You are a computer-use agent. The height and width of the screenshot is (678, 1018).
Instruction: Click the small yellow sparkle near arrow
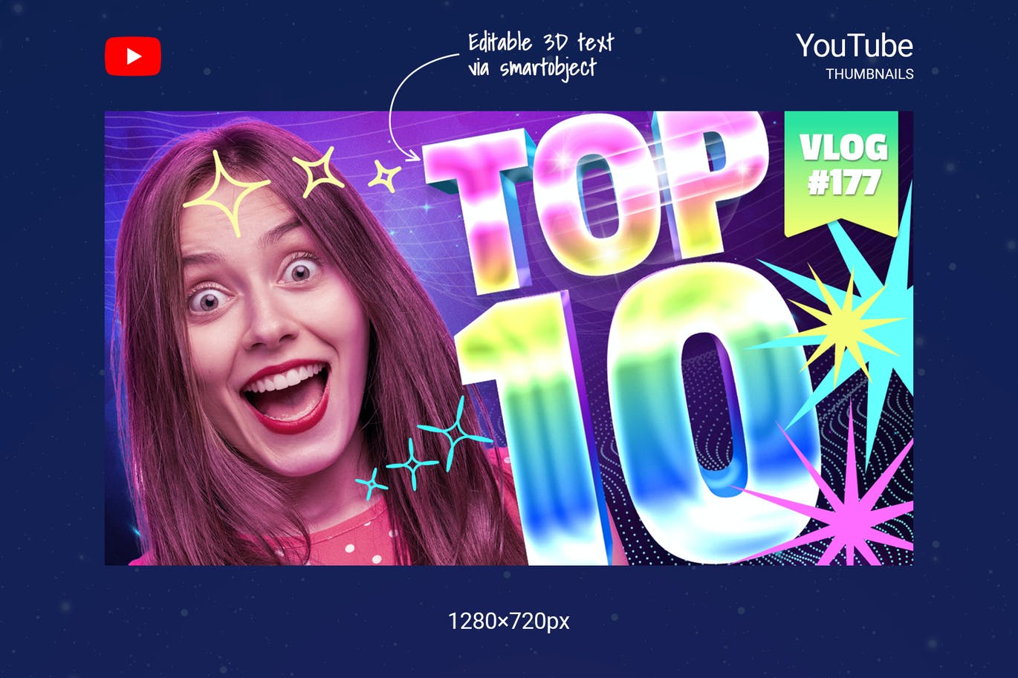385,177
